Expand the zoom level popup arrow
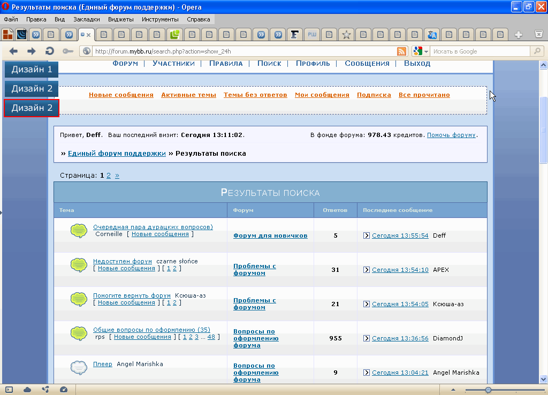This screenshot has width=548, height=395. (453, 390)
